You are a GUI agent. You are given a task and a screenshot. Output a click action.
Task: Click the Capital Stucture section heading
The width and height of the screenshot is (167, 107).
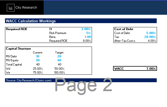(x=18, y=48)
